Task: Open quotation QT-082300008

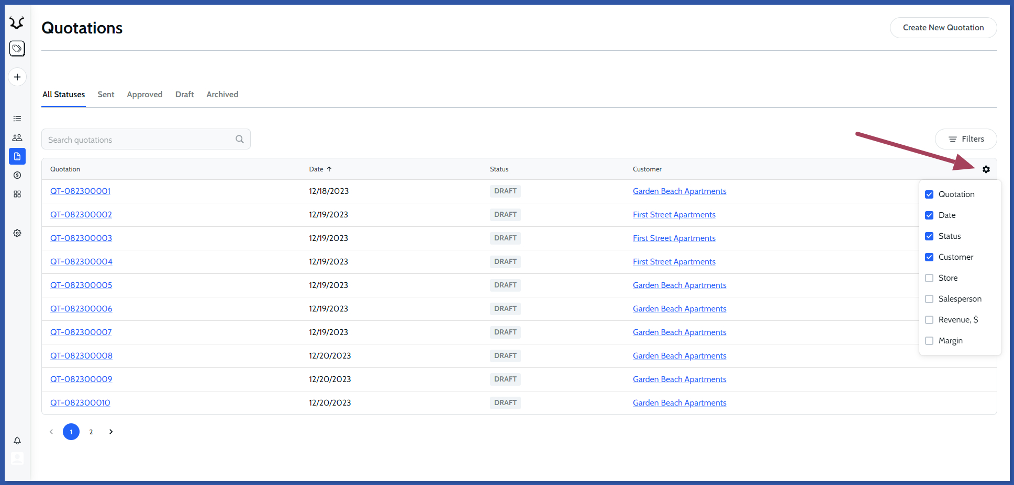Action: coord(81,356)
